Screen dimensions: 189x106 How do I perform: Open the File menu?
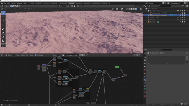coord(5,3)
